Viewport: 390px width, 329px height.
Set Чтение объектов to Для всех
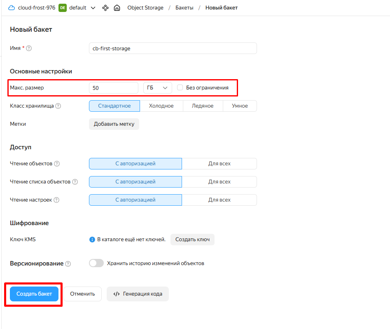point(220,164)
